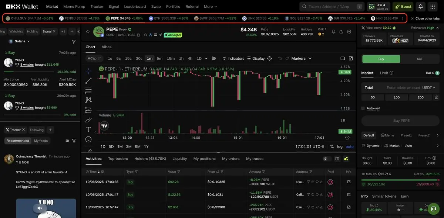Undo the last chart action
This screenshot has height=218, width=444.
[x=280, y=58]
